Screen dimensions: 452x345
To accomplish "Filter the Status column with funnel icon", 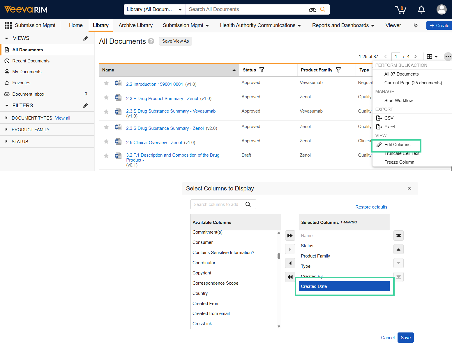I will (262, 70).
